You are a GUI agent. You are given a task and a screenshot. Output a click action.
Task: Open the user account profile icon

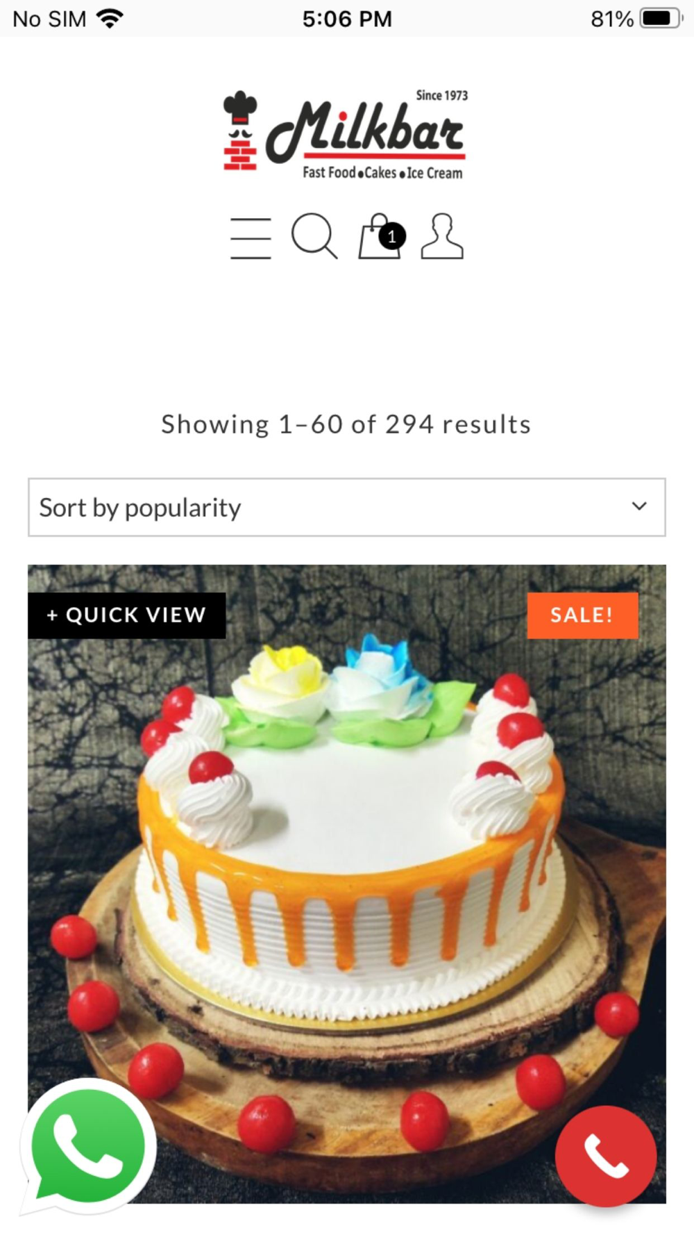click(x=442, y=236)
